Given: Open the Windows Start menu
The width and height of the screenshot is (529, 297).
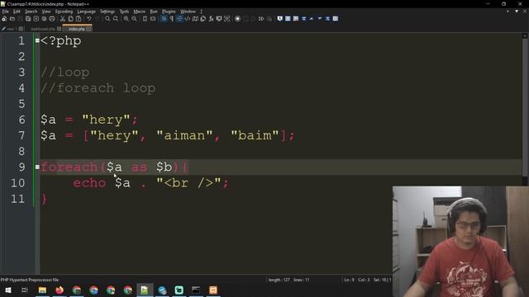Looking at the screenshot, I should pyautogui.click(x=8, y=290).
